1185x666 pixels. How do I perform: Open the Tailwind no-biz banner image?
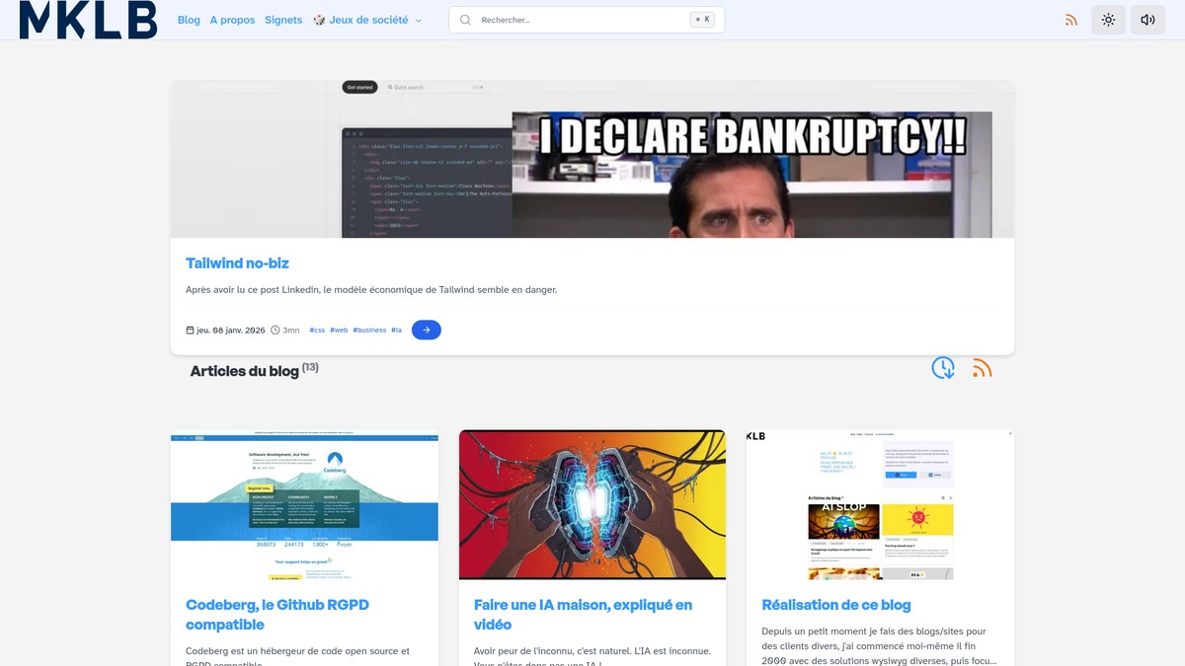592,159
